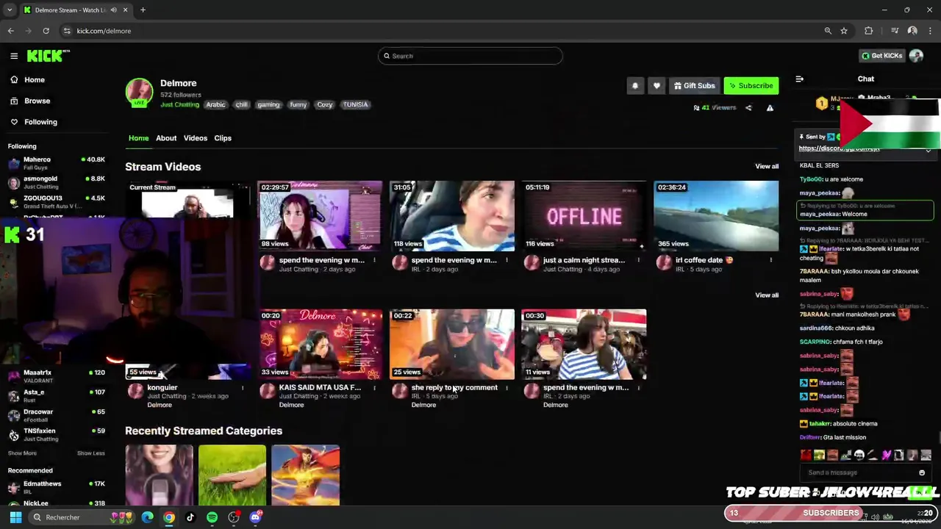Open options for 'KAIS SAID MTA USA' clip
Screen dimensions: 941x529
(374, 388)
